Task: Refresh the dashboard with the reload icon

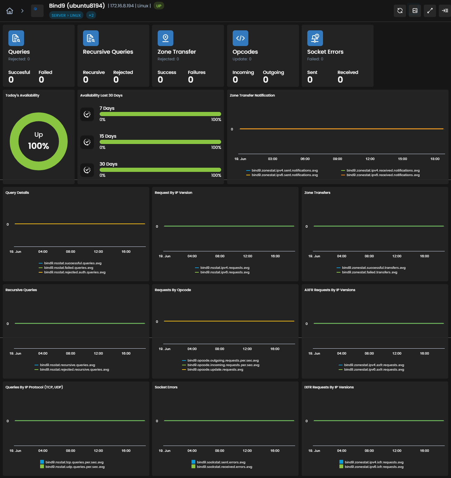Action: [x=400, y=11]
